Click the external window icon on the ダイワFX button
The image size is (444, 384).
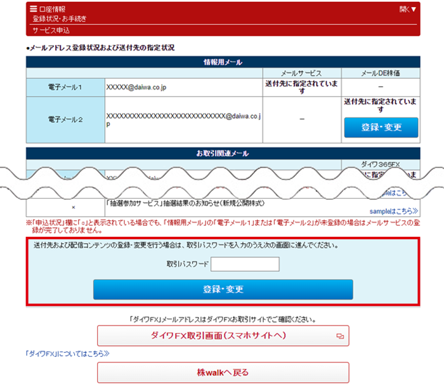(340, 336)
